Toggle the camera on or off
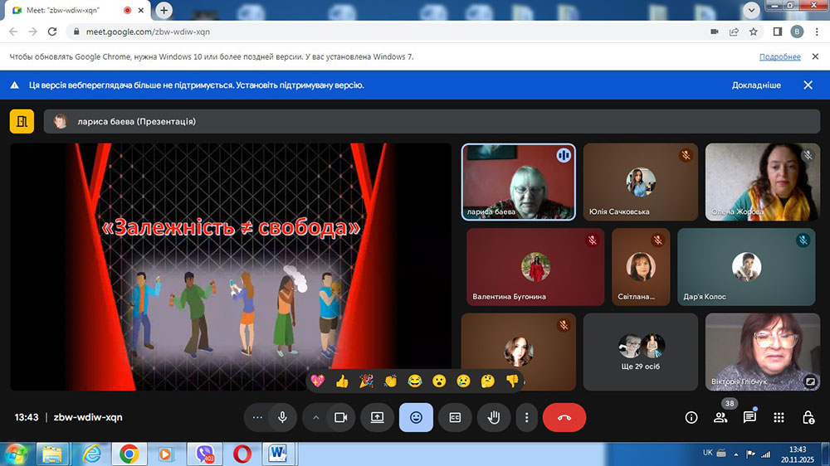 339,417
